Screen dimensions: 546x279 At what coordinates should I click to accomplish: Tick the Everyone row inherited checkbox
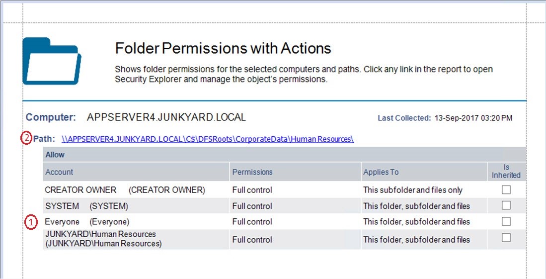tap(506, 221)
